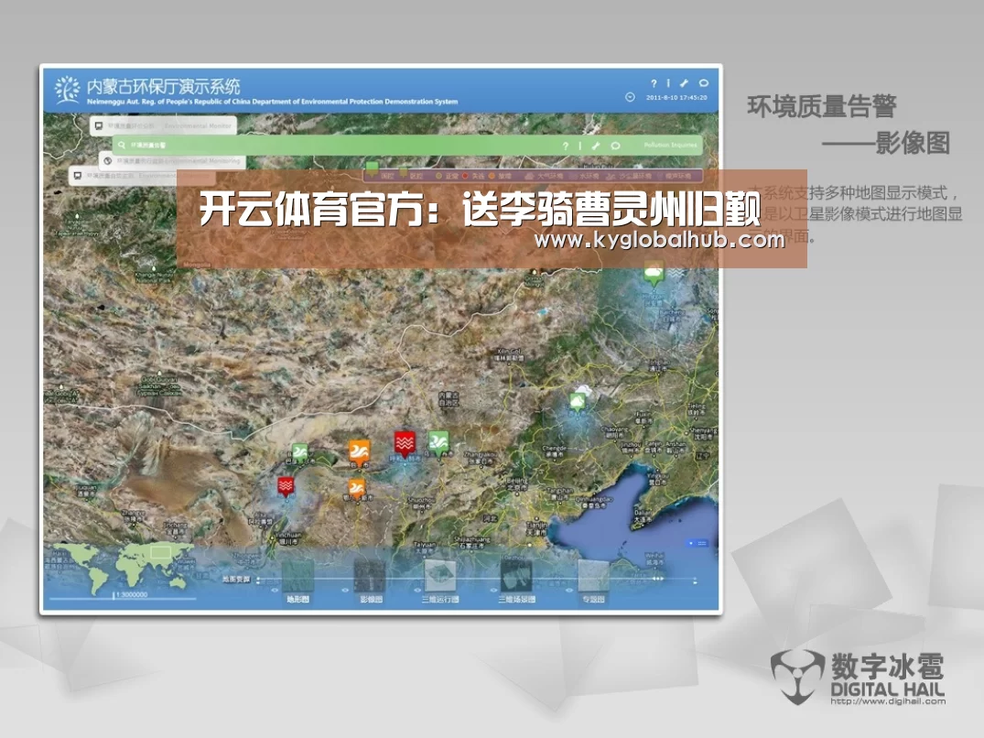
Task: Click the green air marker northeast of Chengde
Action: click(x=577, y=402)
